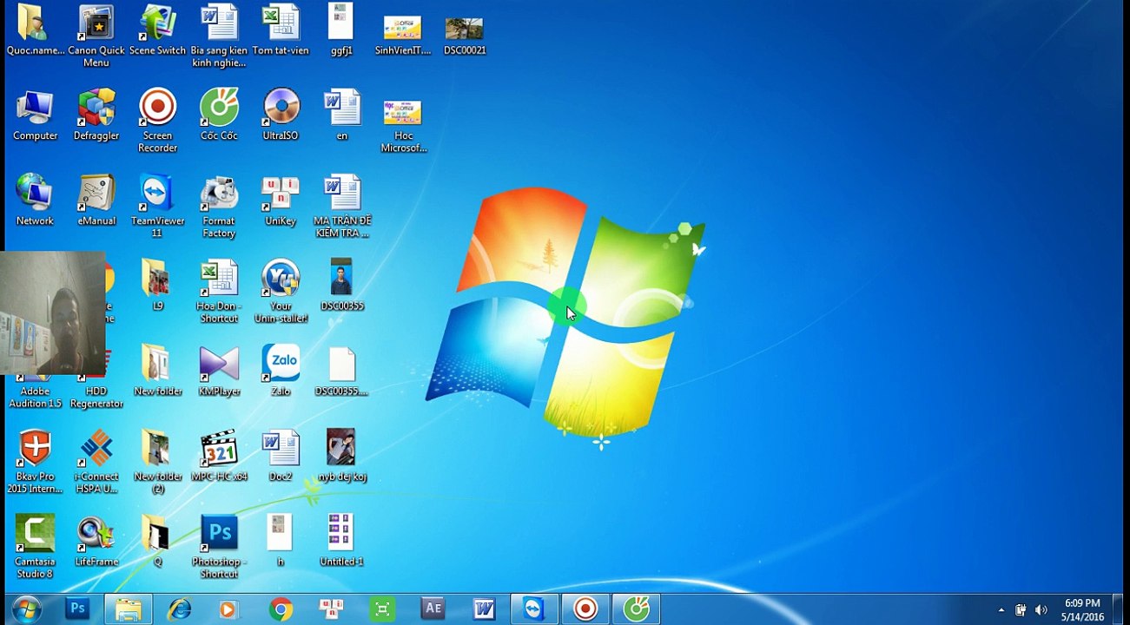Screen dimensions: 1130x625
Task: Select the Zalo desktop shortcut
Action: point(281,370)
